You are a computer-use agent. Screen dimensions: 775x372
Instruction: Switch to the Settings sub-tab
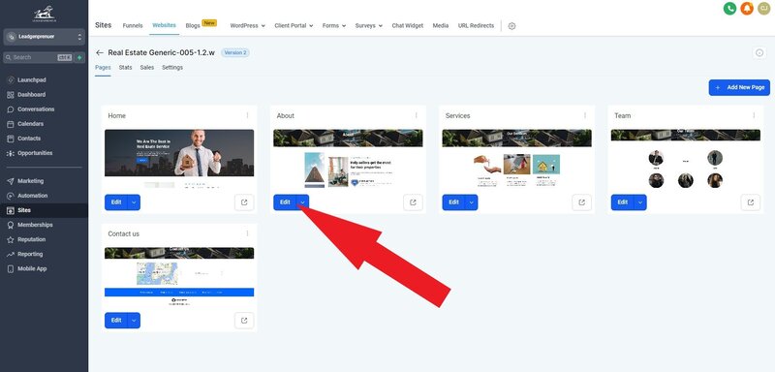click(172, 68)
